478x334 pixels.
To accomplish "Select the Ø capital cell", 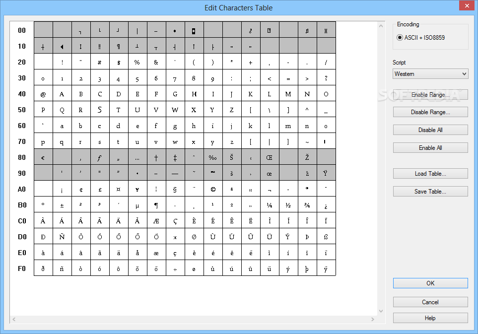I will pyautogui.click(x=194, y=237).
